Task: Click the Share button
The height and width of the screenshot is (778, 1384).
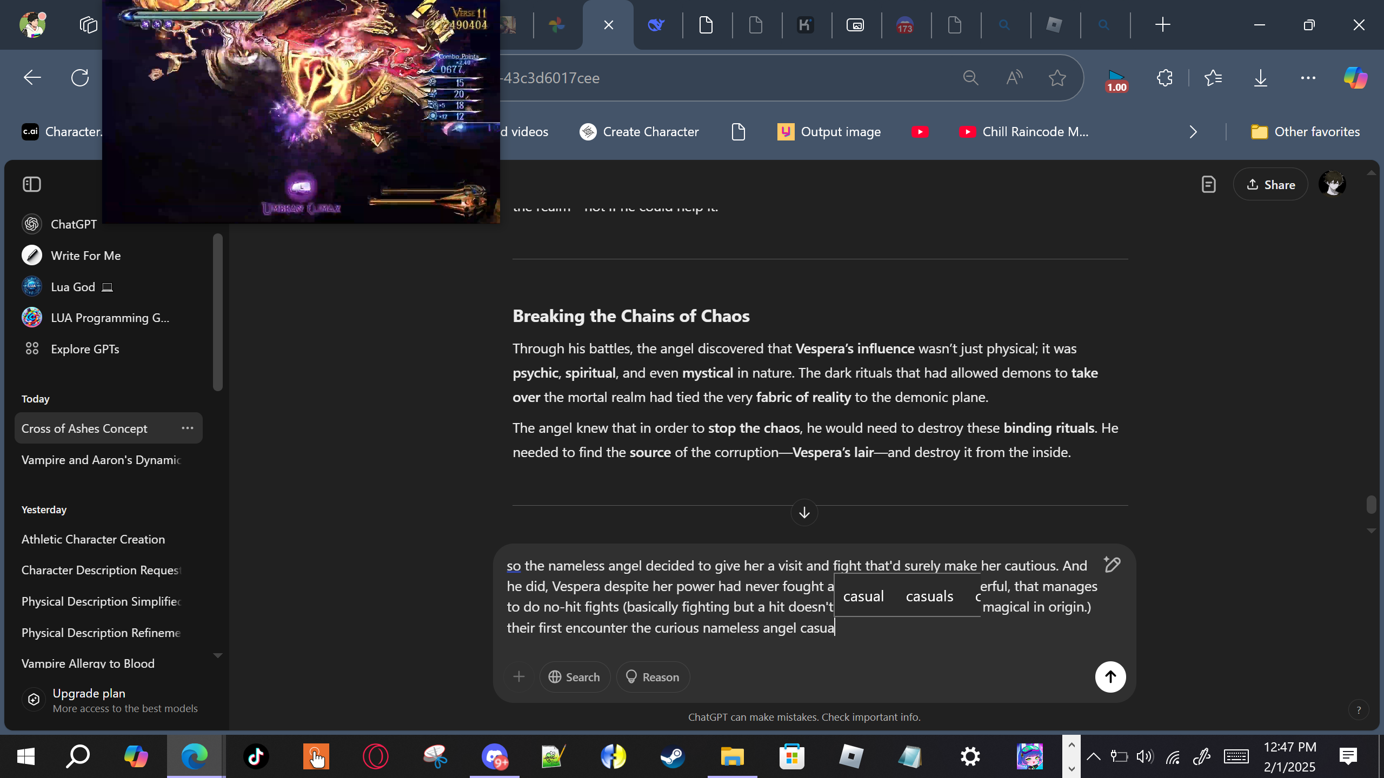Action: pos(1270,185)
